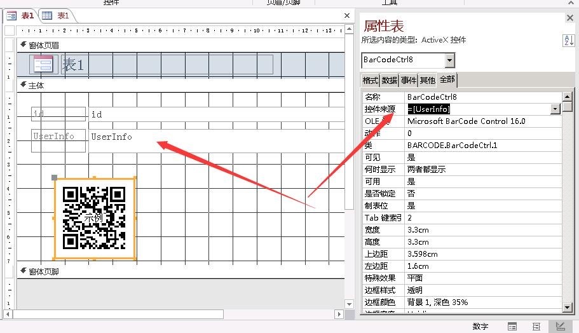Click the 左边距 value 1.6cm
The height and width of the screenshot is (333, 579).
point(484,266)
